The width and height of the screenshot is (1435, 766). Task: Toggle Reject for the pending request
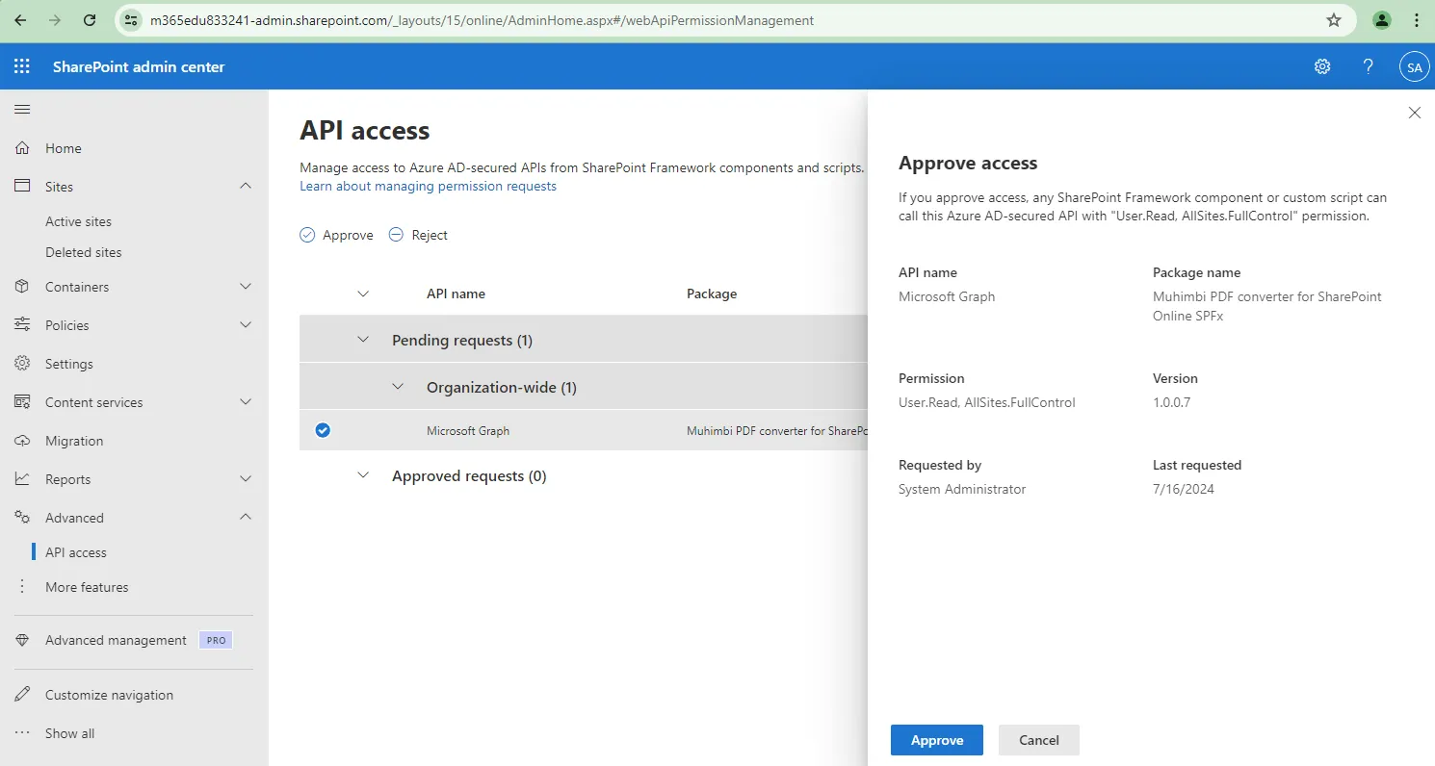(418, 234)
